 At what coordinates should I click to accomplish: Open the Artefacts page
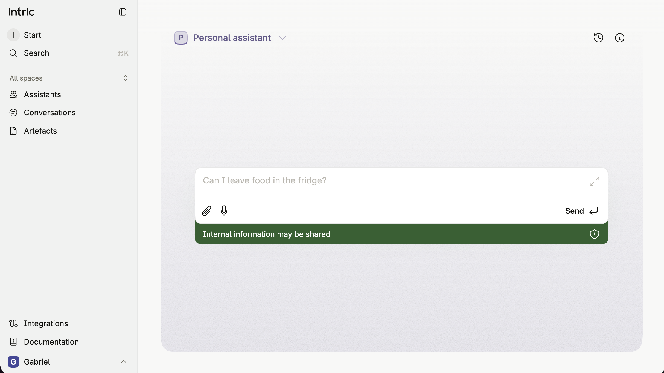point(40,131)
